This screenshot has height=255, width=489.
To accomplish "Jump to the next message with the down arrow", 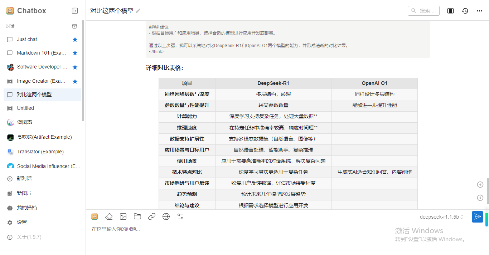I will (x=480, y=198).
